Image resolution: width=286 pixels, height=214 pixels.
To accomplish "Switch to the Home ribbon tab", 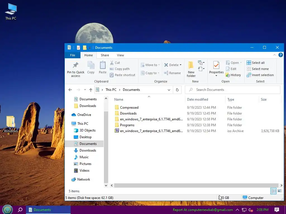I will (x=89, y=55).
